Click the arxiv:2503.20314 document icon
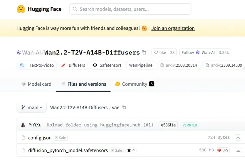This screenshot has height=160, width=245. 162,65
